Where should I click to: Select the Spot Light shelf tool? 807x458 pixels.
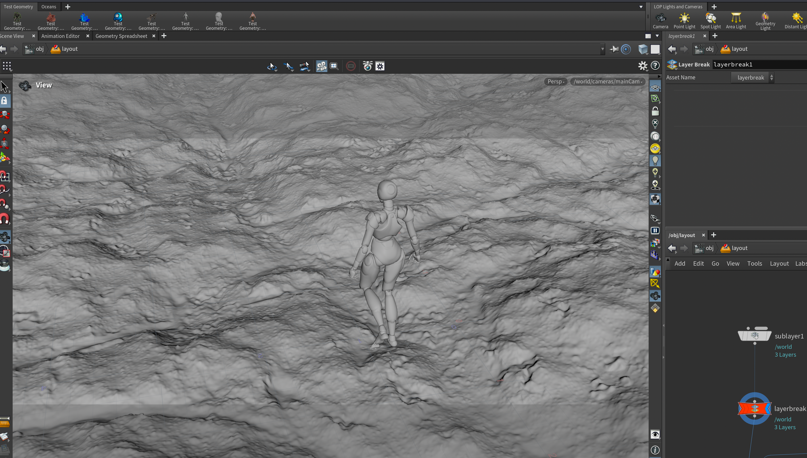[711, 21]
